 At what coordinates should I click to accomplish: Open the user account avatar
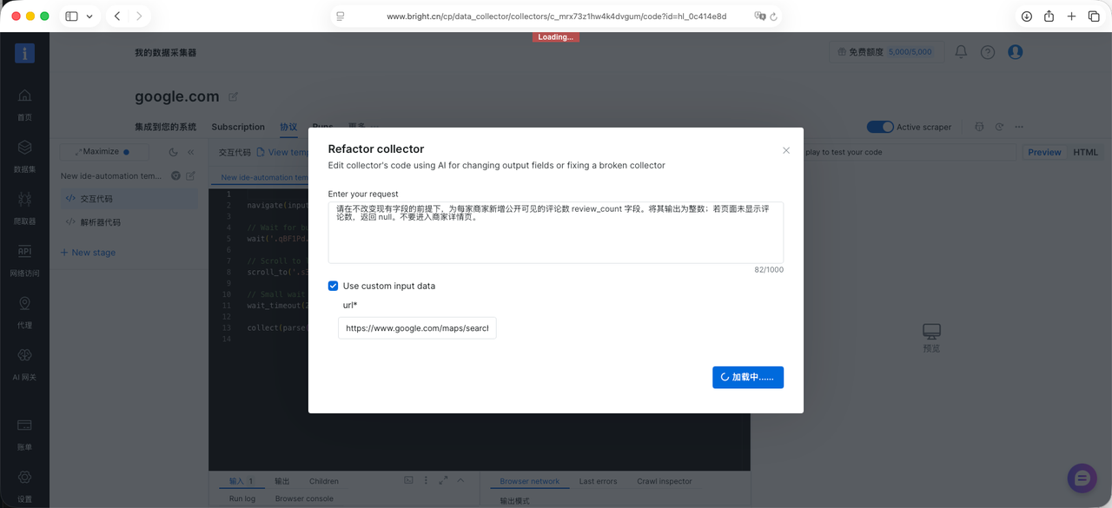tap(1015, 52)
